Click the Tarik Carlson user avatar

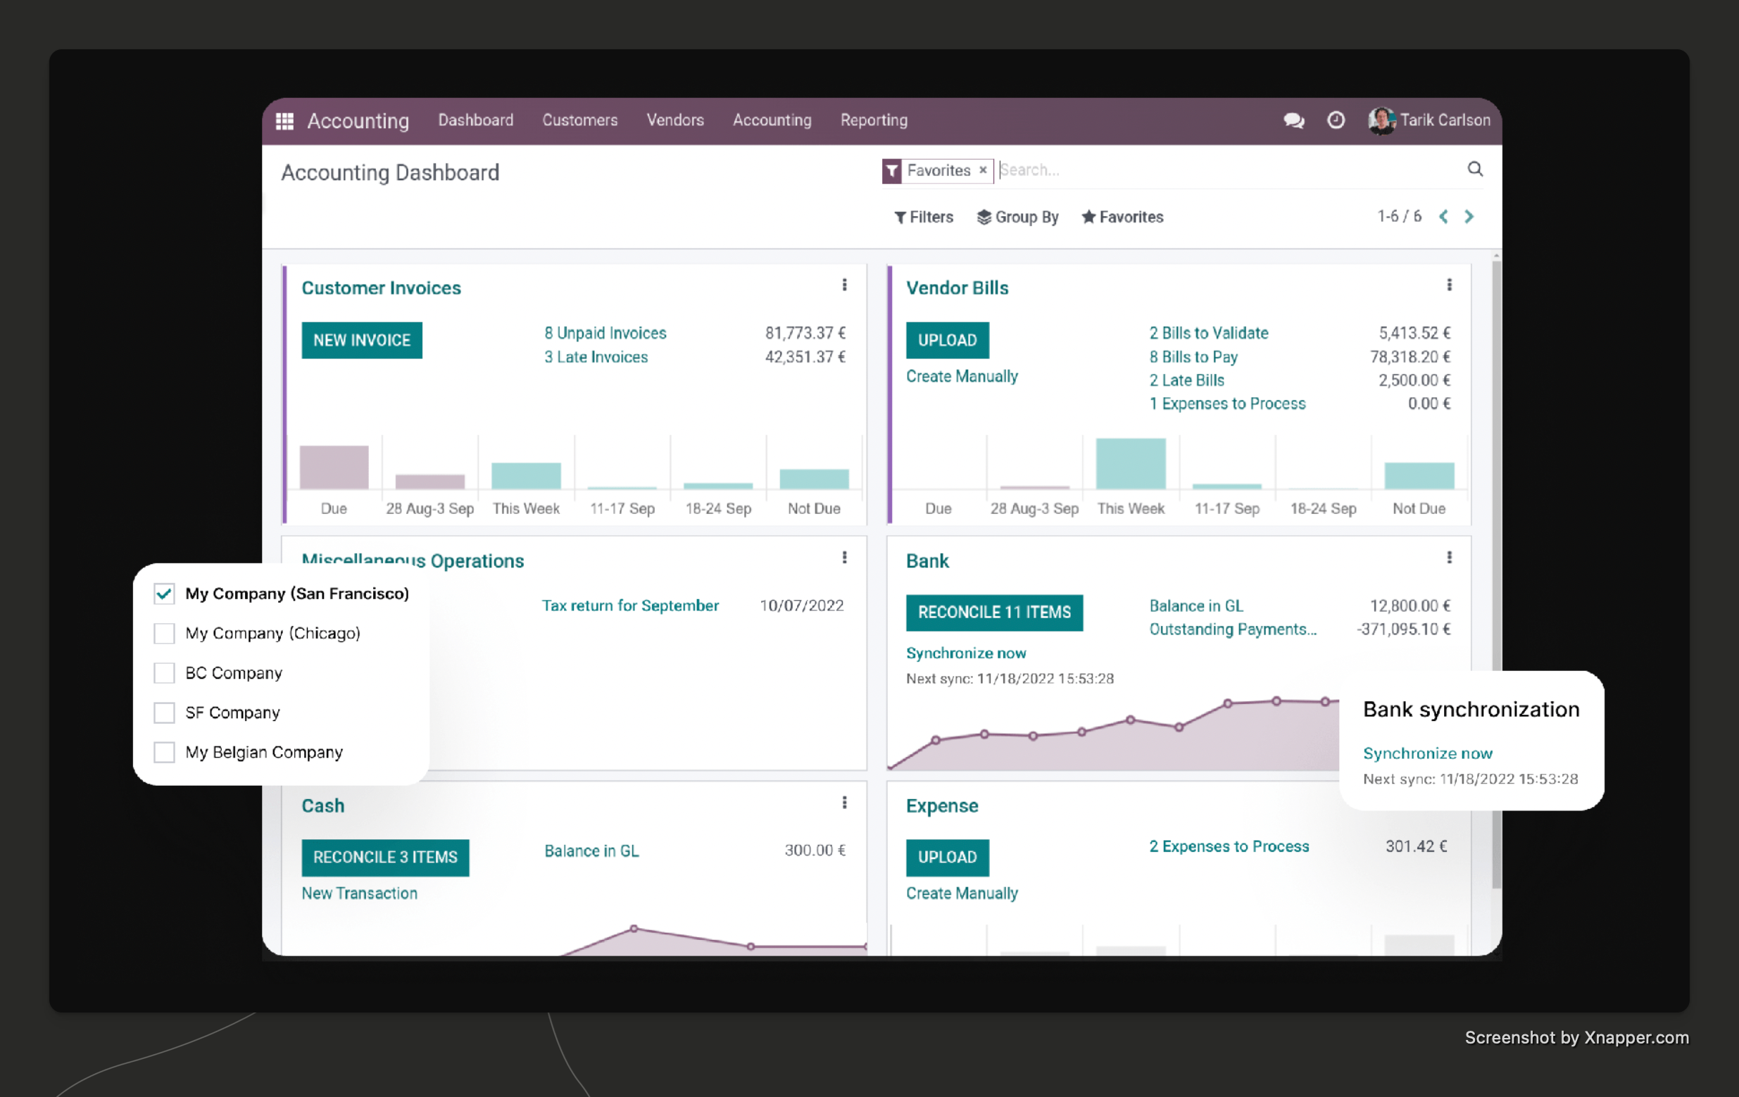[1381, 120]
